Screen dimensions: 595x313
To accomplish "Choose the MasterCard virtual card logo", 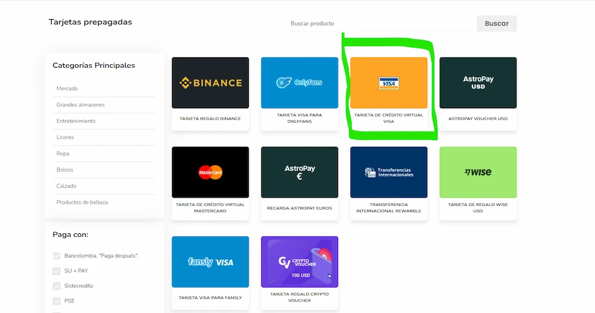I will point(210,172).
